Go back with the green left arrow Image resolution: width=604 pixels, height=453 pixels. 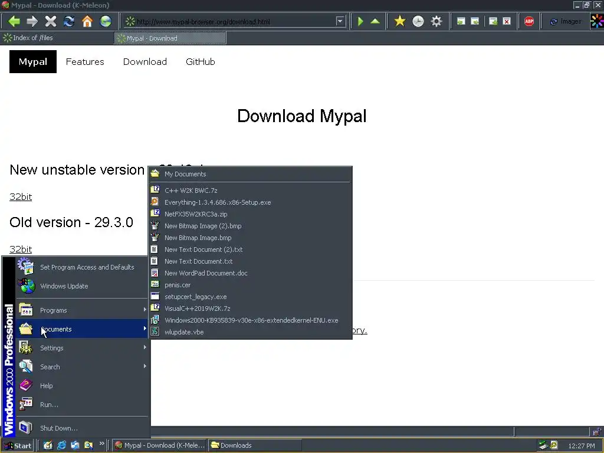[14, 21]
